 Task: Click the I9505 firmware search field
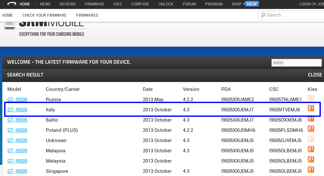296,63
